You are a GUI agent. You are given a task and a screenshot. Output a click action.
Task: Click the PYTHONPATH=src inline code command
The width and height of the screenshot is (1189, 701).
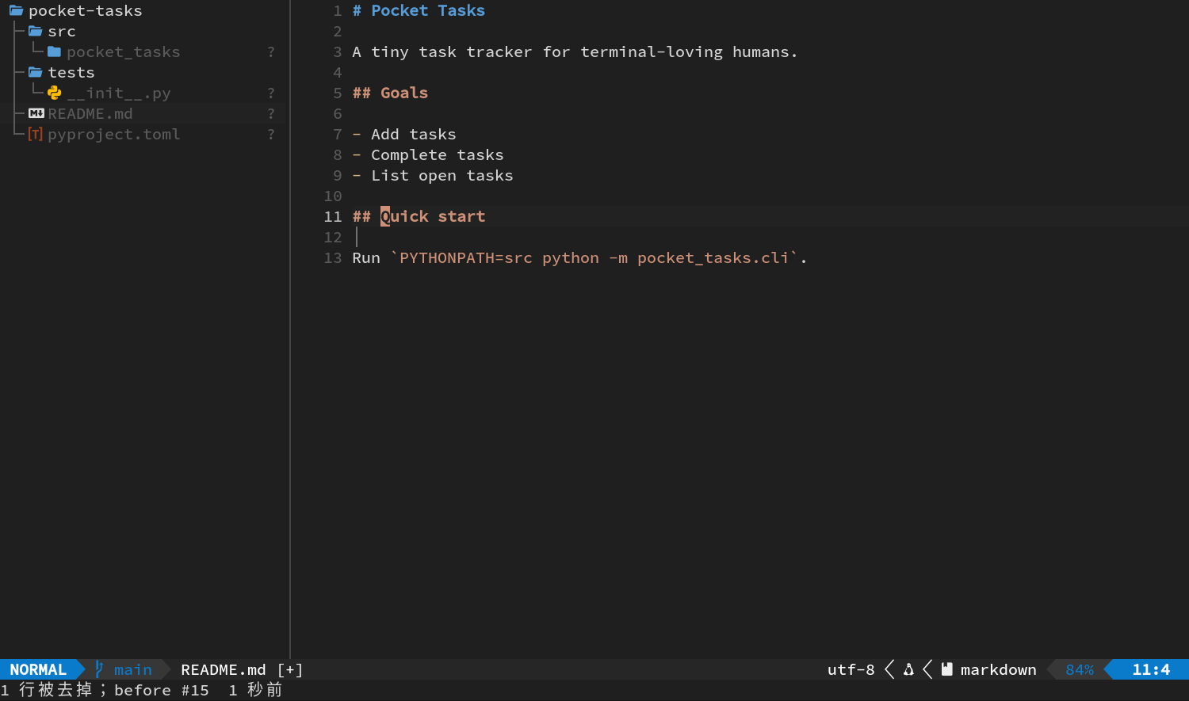pyautogui.click(x=594, y=258)
